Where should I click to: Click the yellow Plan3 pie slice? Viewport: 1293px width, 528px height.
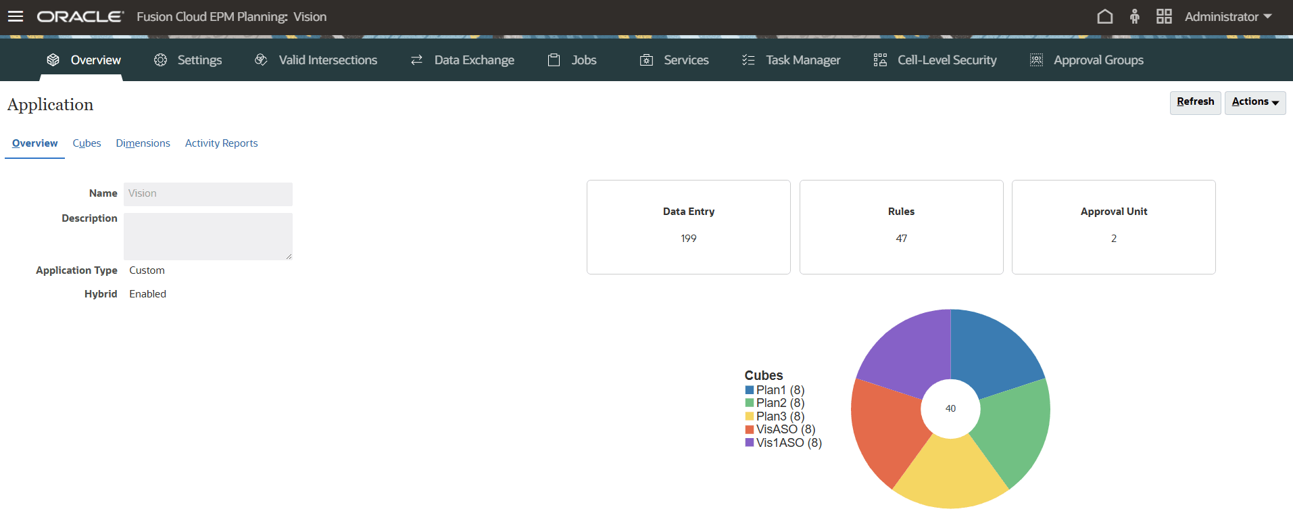(x=950, y=473)
